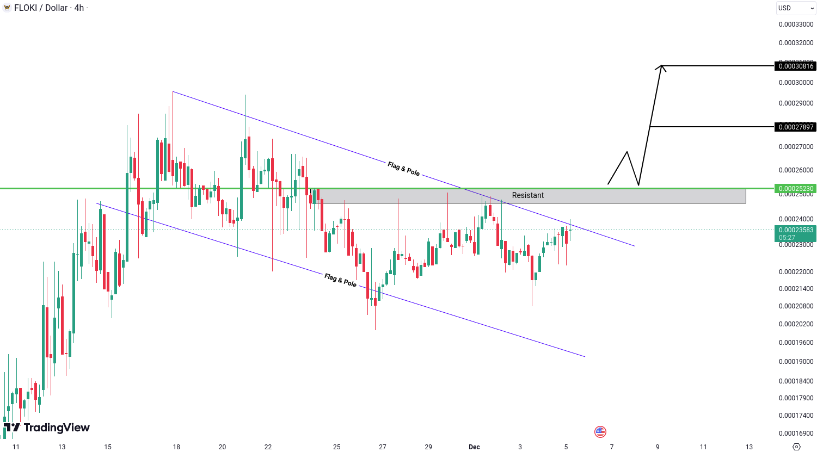Select the 0.00030816 target price label

(x=796, y=66)
